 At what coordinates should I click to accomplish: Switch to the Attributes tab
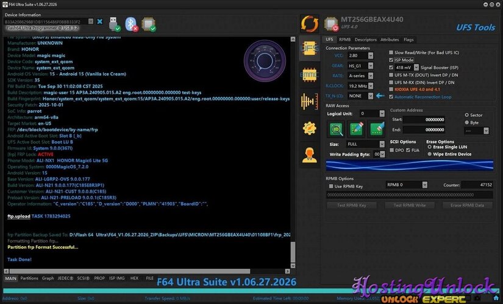click(390, 40)
